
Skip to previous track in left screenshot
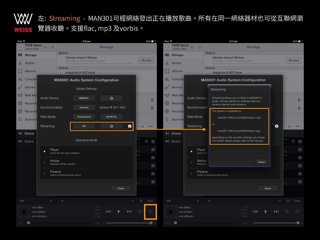[108, 212]
